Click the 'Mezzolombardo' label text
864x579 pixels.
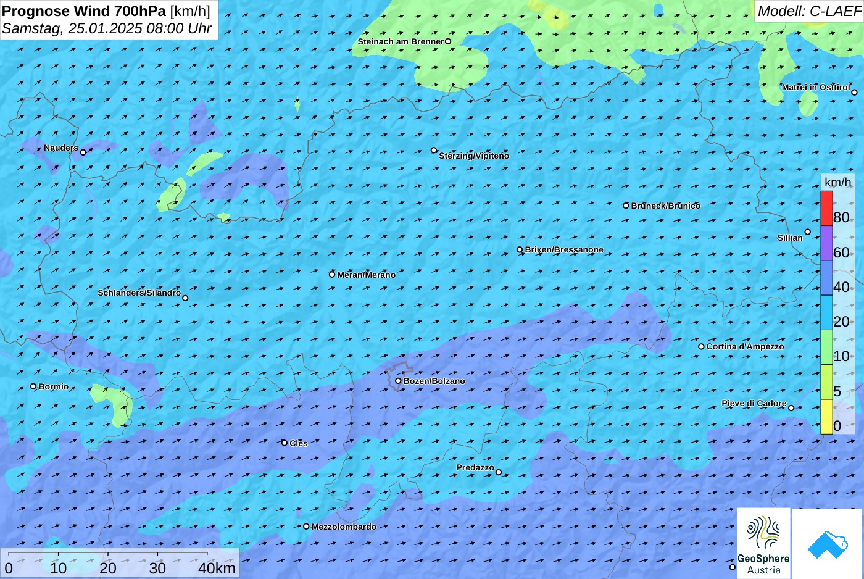pyautogui.click(x=344, y=527)
